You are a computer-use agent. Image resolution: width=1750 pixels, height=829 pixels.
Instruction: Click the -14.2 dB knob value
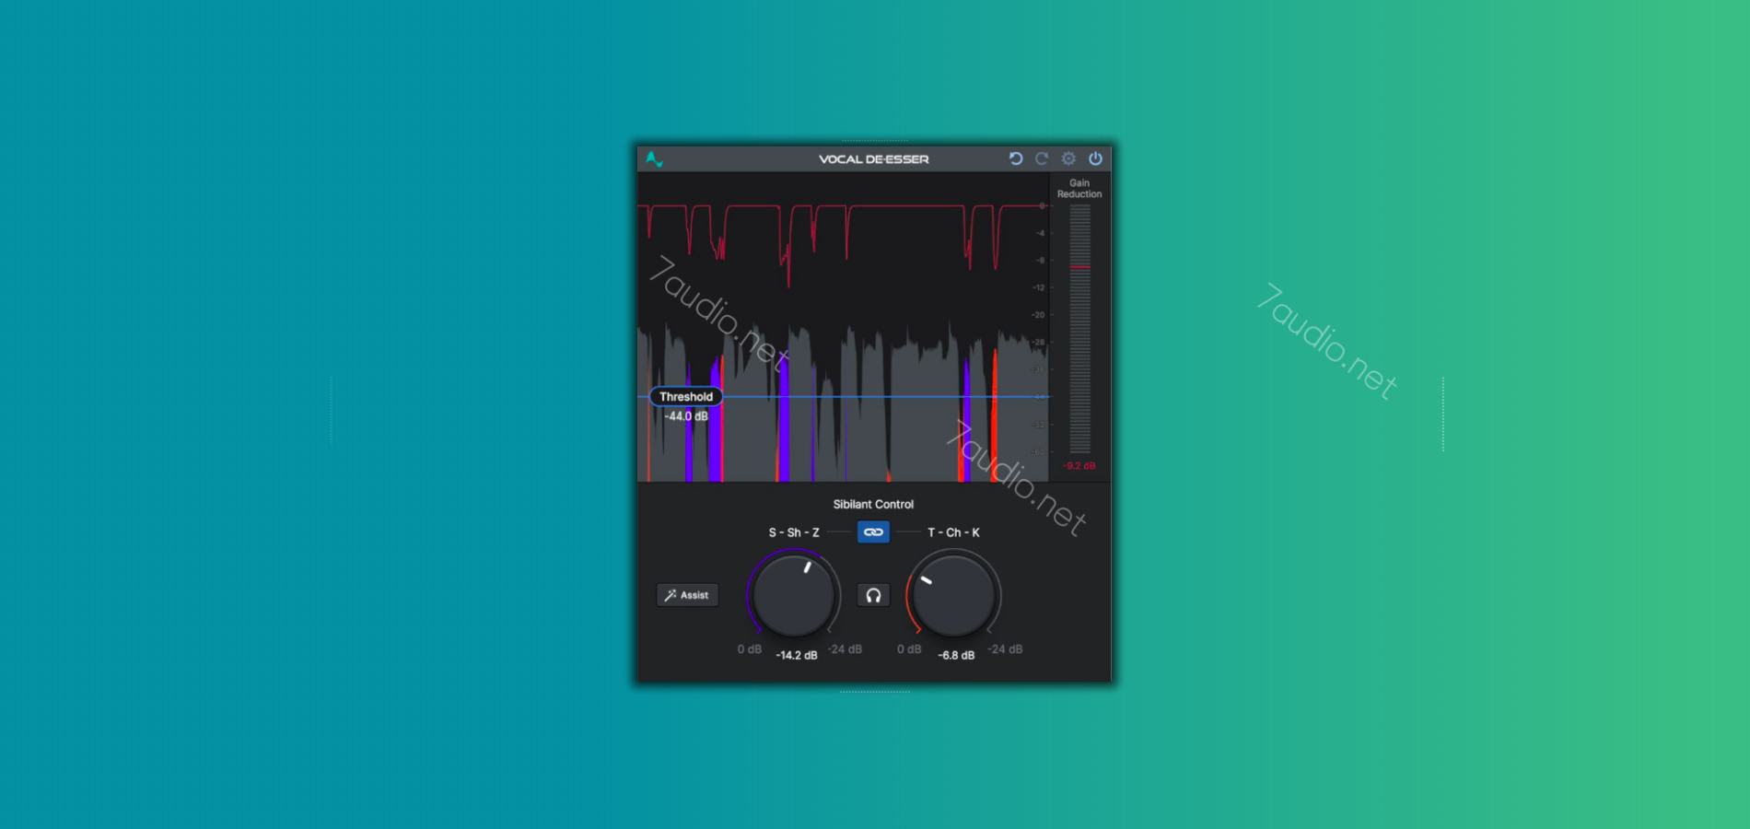797,655
